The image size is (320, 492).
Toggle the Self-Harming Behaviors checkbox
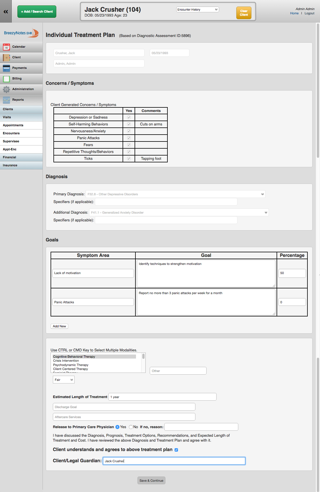(x=129, y=124)
